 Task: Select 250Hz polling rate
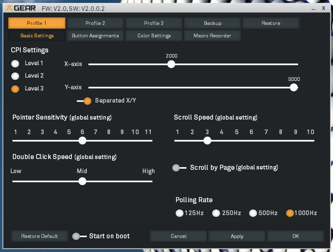coord(216,213)
